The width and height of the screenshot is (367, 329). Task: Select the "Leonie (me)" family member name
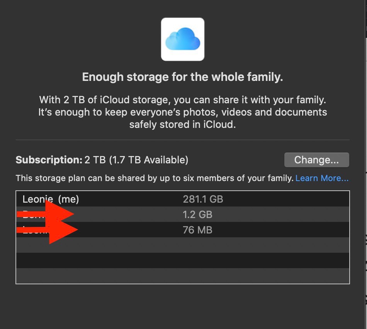coord(51,199)
